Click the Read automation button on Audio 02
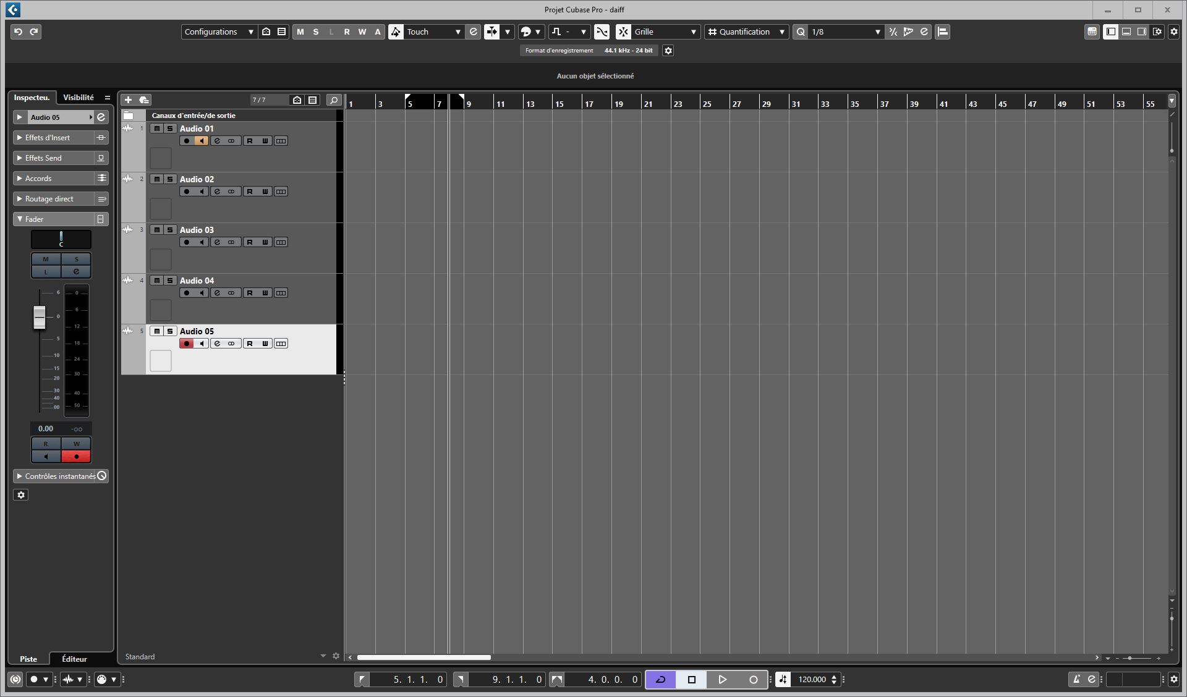Image resolution: width=1187 pixels, height=697 pixels. 250,191
